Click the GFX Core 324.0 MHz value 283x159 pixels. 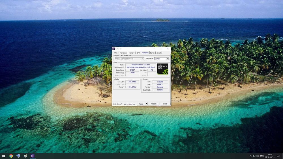pyautogui.click(x=132, y=82)
